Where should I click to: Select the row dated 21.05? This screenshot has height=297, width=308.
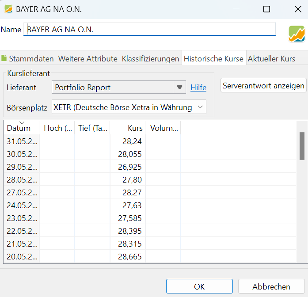(150, 244)
